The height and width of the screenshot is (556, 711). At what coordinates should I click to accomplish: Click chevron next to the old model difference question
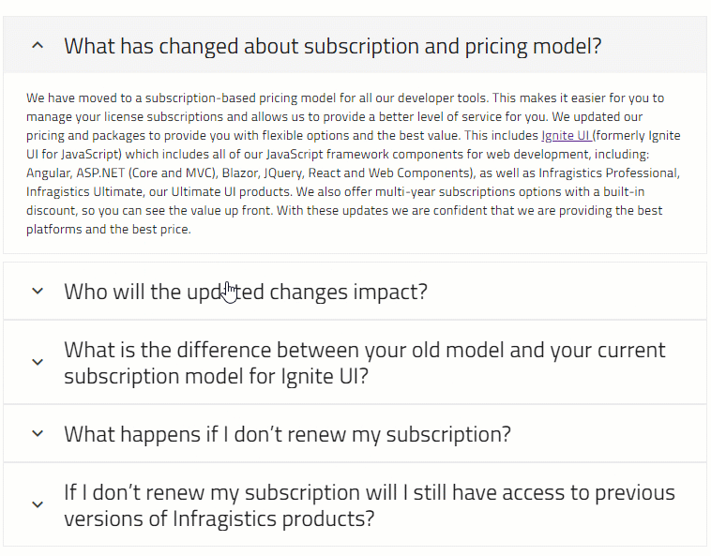[38, 362]
